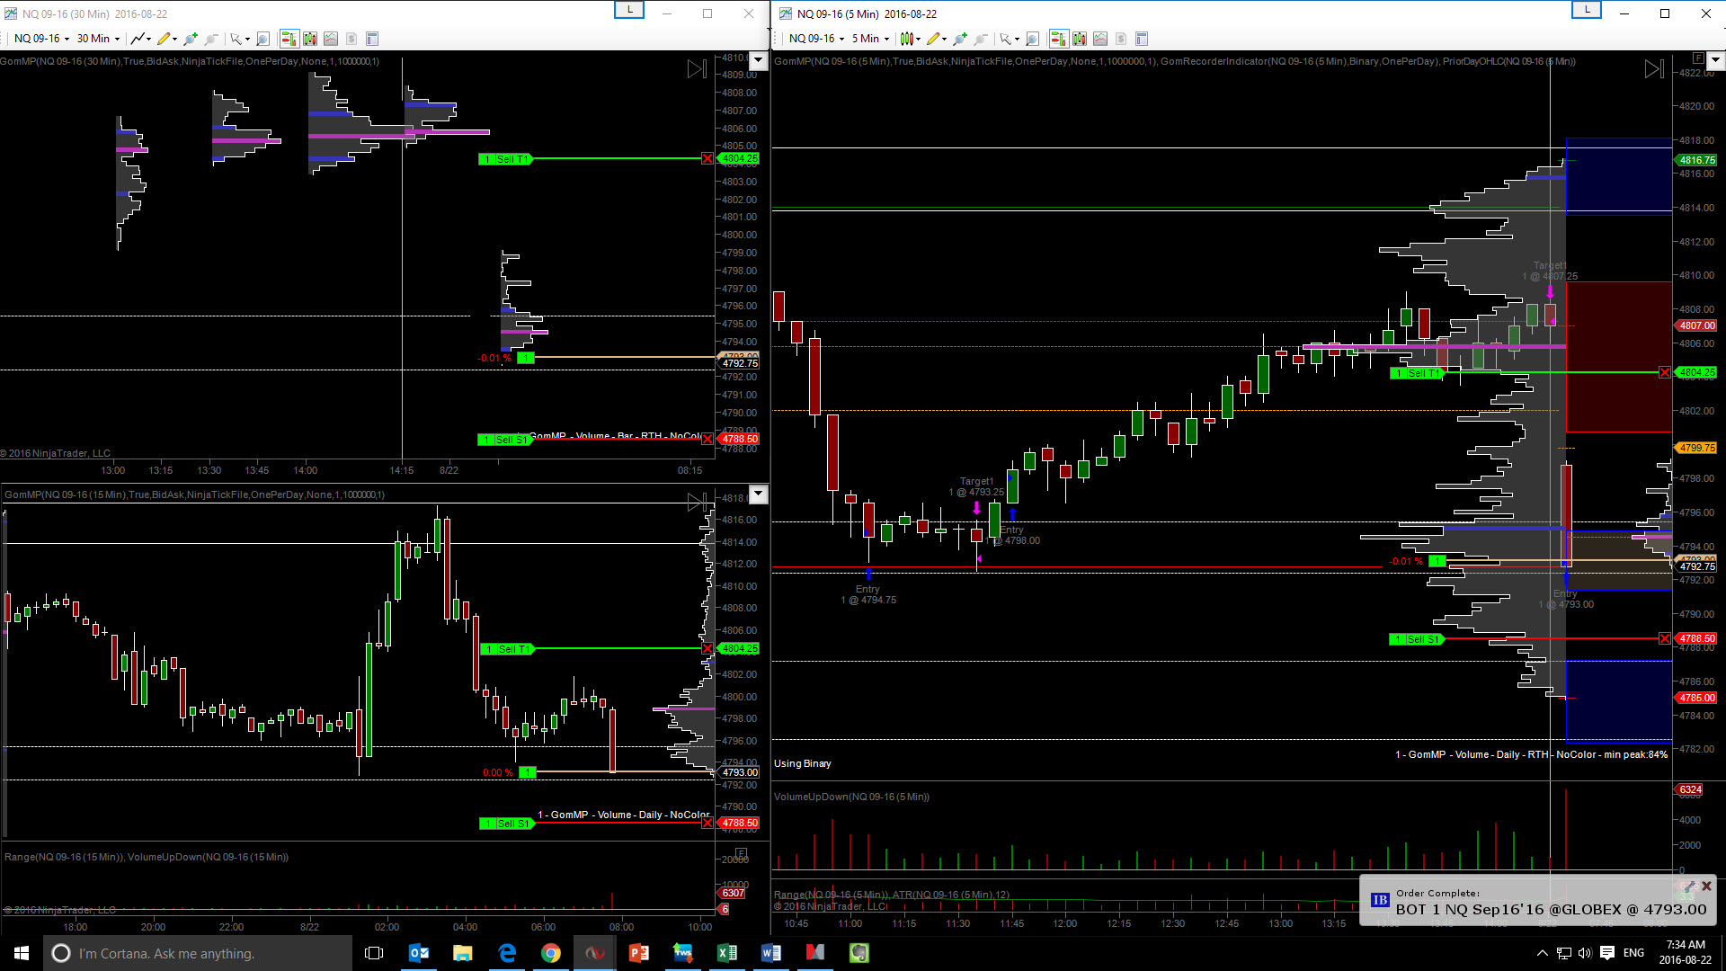Open chart Properties in 5 Min window

1142,39
